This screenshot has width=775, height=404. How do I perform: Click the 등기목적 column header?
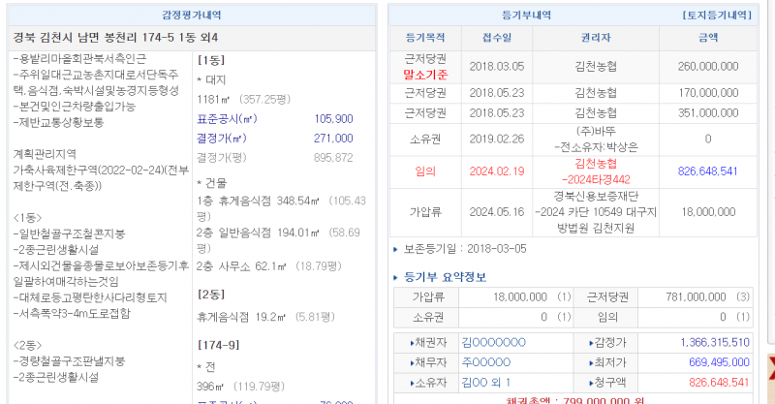424,38
